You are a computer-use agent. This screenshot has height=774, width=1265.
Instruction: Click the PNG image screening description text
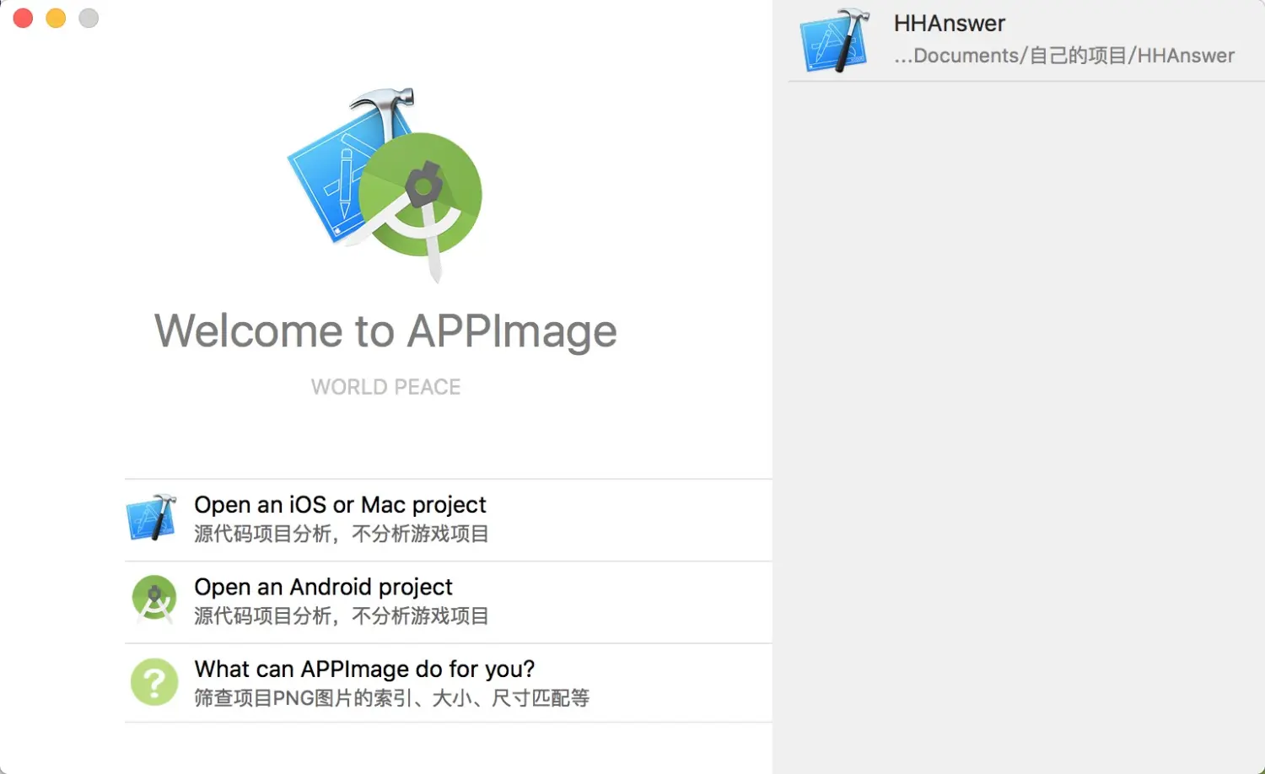point(392,698)
